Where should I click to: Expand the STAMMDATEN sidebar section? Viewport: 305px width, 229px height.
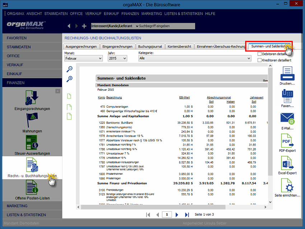pyautogui.click(x=32, y=47)
